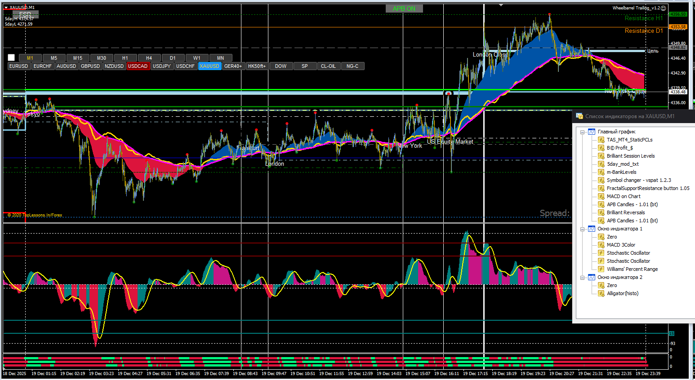Click the indicator list dialog title icon
This screenshot has height=380, width=695.
pyautogui.click(x=579, y=116)
